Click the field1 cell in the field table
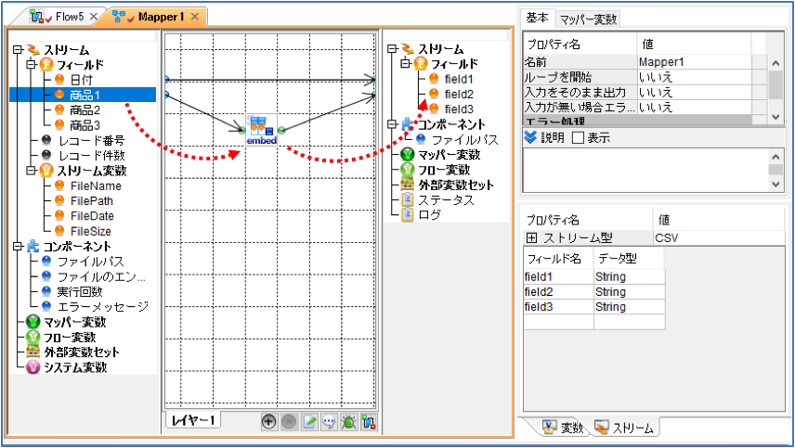This screenshot has height=448, width=795. pos(558,277)
